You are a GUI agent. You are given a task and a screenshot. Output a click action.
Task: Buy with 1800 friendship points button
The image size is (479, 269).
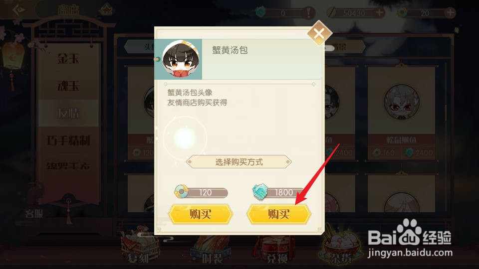pyautogui.click(x=278, y=214)
